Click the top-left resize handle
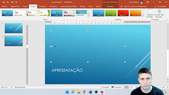This screenshot has height=95, width=169. click(51, 31)
